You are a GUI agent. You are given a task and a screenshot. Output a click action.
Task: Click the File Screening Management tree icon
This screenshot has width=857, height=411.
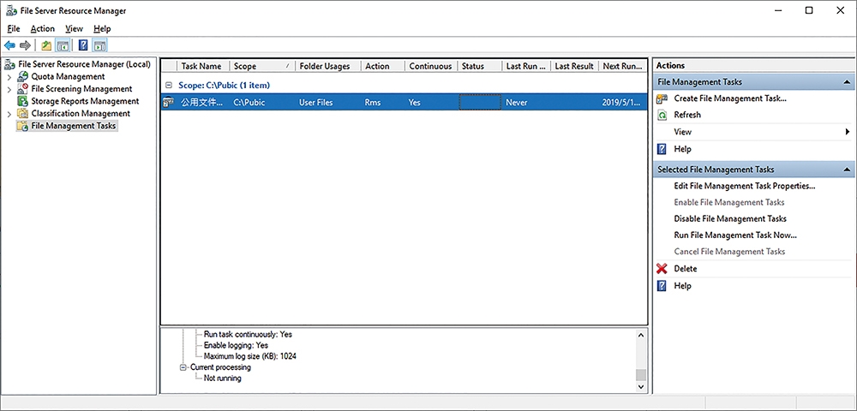point(22,88)
